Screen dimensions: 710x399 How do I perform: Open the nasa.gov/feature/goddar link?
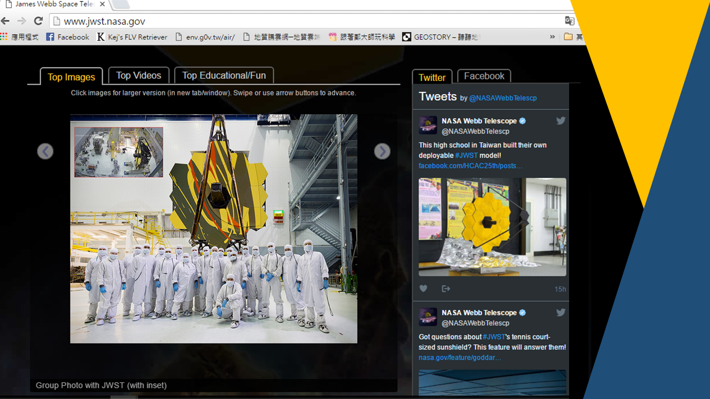coord(460,357)
